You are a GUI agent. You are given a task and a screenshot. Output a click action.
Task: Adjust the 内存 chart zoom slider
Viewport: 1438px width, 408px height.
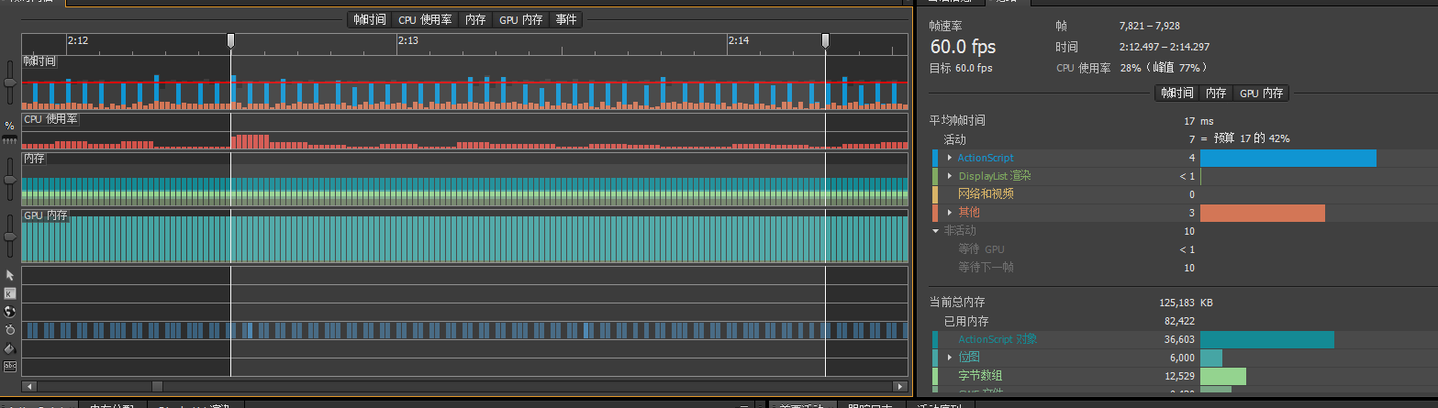pos(10,178)
